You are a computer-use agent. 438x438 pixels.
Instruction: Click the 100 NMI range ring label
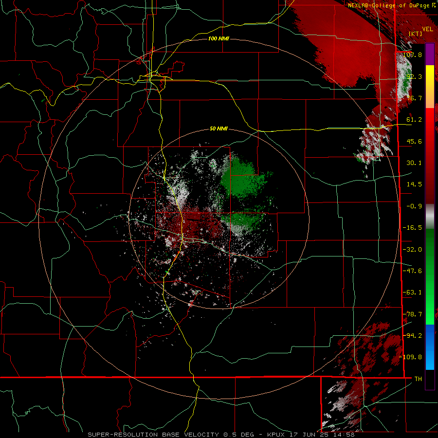[219, 38]
